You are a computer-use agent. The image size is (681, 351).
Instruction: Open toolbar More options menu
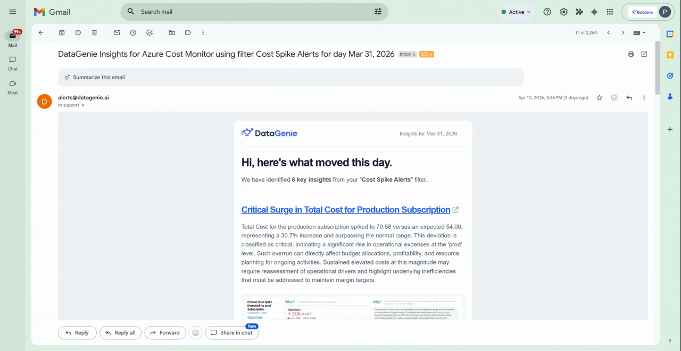203,32
